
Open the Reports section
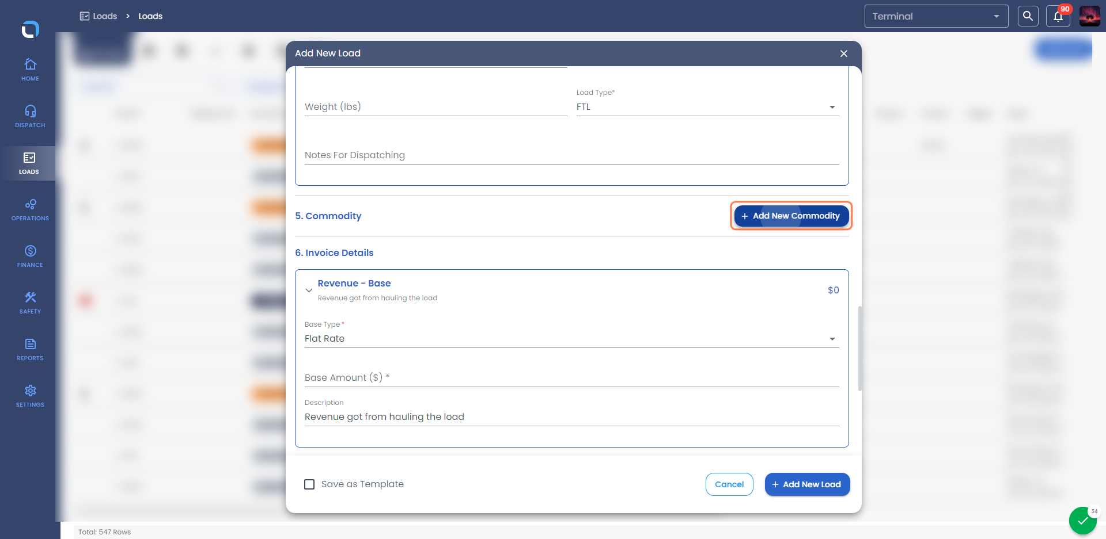pyautogui.click(x=30, y=349)
